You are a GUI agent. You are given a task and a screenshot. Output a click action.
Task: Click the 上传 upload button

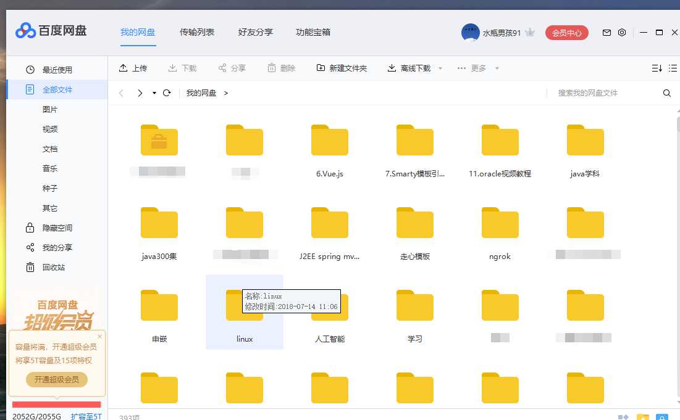pyautogui.click(x=133, y=68)
